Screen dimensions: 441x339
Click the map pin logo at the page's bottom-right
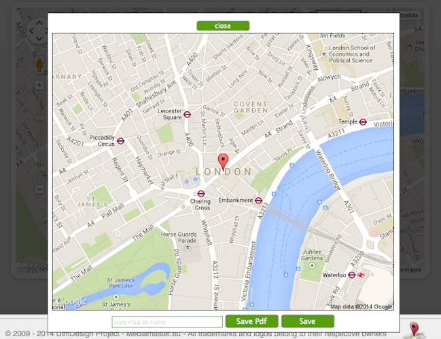(x=414, y=330)
